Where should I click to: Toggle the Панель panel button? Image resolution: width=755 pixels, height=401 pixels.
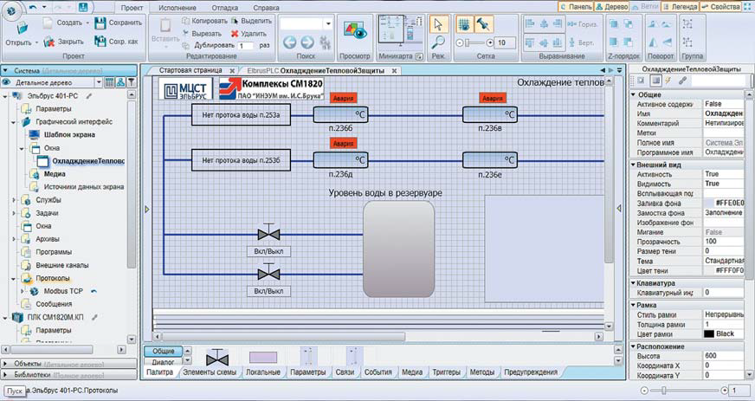tap(576, 7)
